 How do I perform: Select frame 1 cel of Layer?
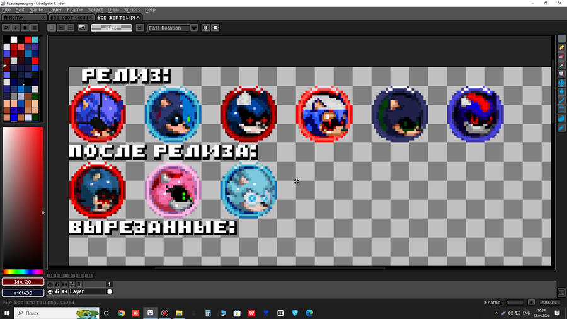point(110,291)
